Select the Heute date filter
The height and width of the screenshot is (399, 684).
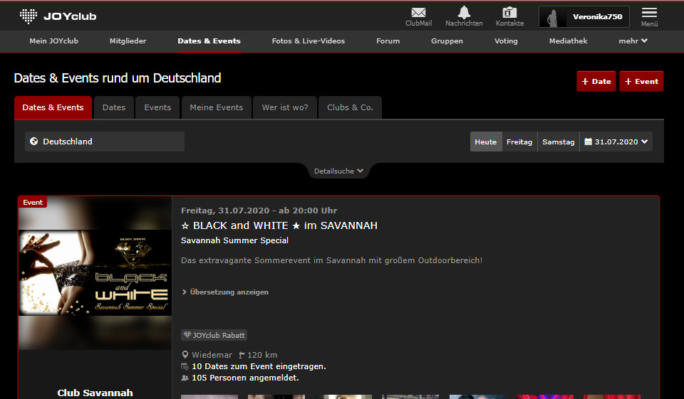click(x=485, y=142)
